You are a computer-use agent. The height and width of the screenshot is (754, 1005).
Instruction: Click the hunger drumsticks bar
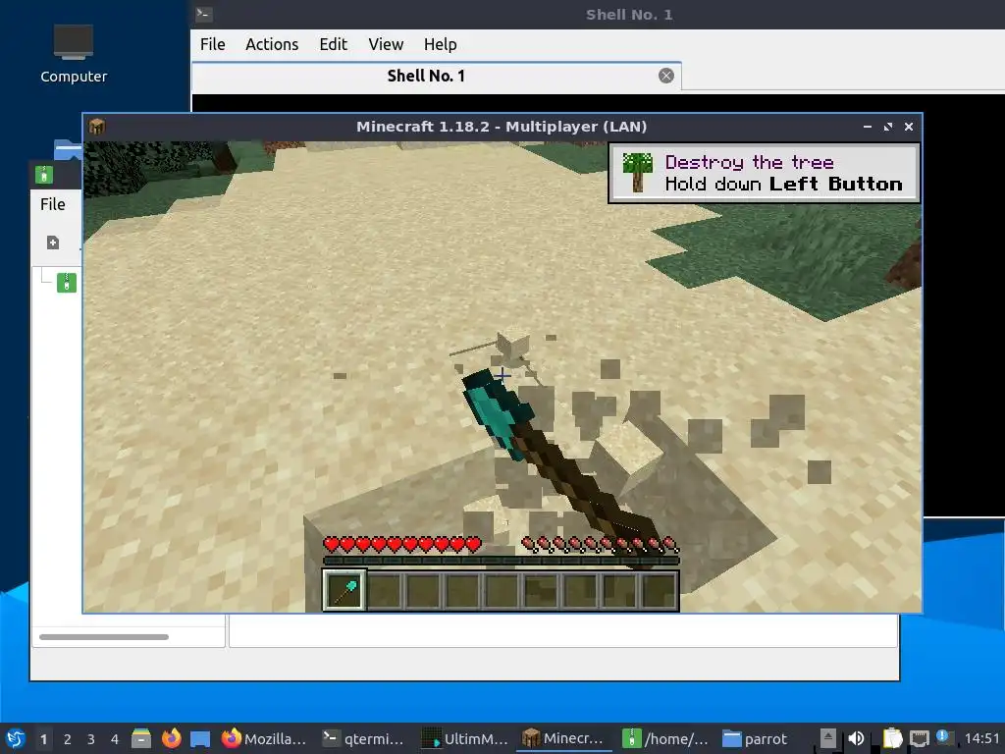pos(600,545)
